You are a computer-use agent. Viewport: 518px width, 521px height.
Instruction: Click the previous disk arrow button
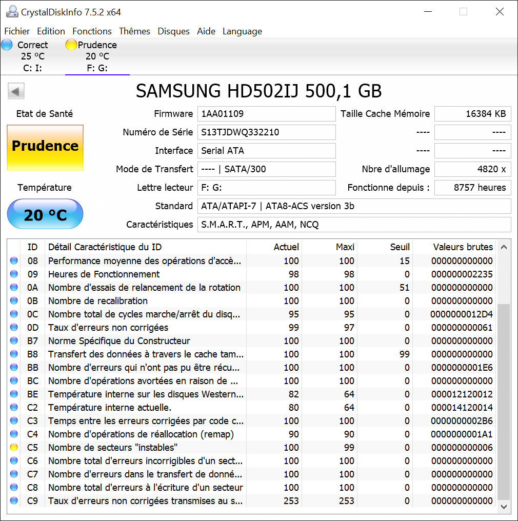[16, 91]
